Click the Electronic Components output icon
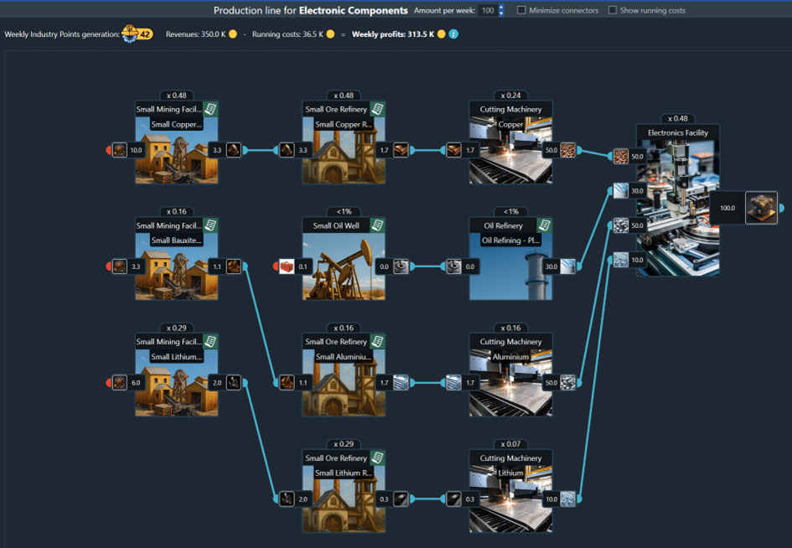This screenshot has height=548, width=792. click(x=761, y=207)
